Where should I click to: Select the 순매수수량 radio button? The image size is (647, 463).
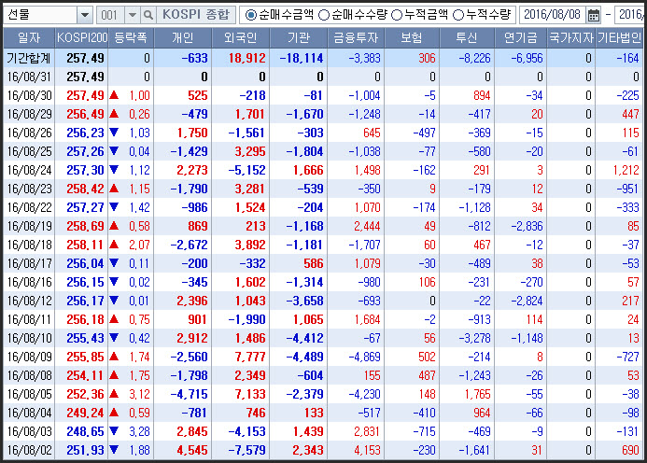[324, 15]
